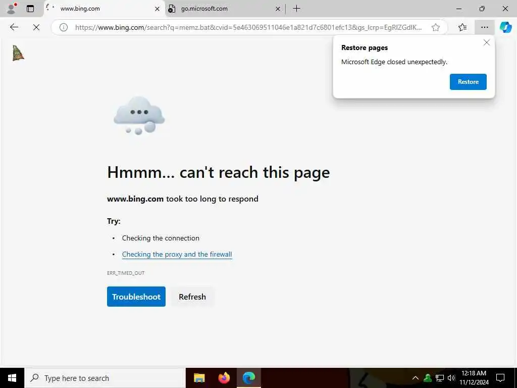Launch Firefox from the taskbar
Viewport: 517px width, 388px height.
pyautogui.click(x=224, y=378)
